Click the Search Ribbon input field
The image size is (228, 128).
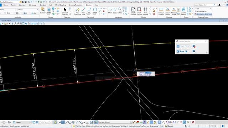pyautogui.click(x=203, y=5)
